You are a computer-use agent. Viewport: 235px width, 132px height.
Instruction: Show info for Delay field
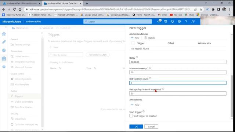tap(137, 57)
